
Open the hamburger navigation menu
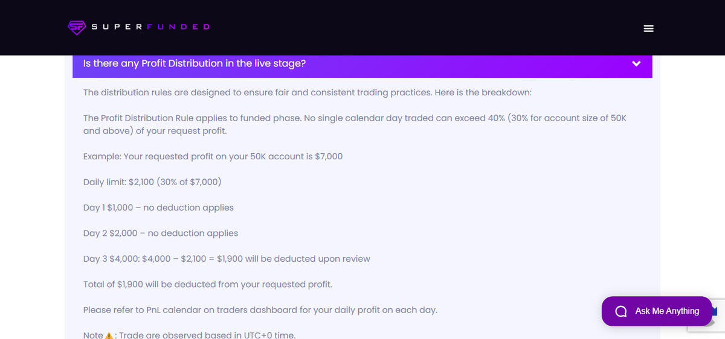tap(649, 28)
